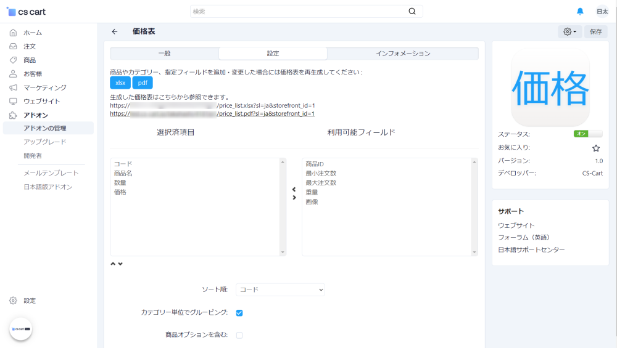Generate the pdf price list
This screenshot has width=617, height=348.
pyautogui.click(x=143, y=83)
